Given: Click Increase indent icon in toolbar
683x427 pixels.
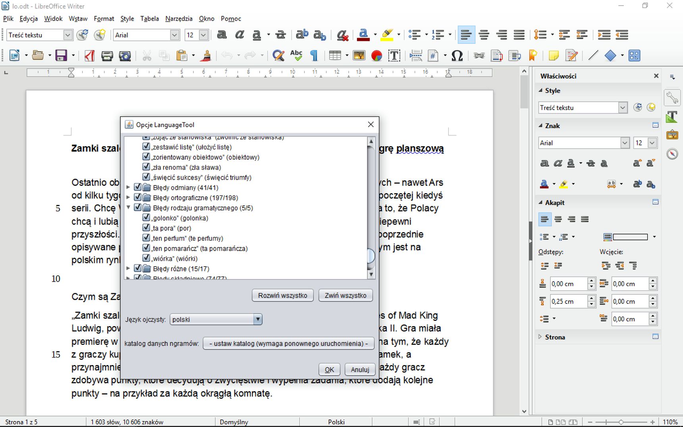Looking at the screenshot, I should click(x=604, y=35).
